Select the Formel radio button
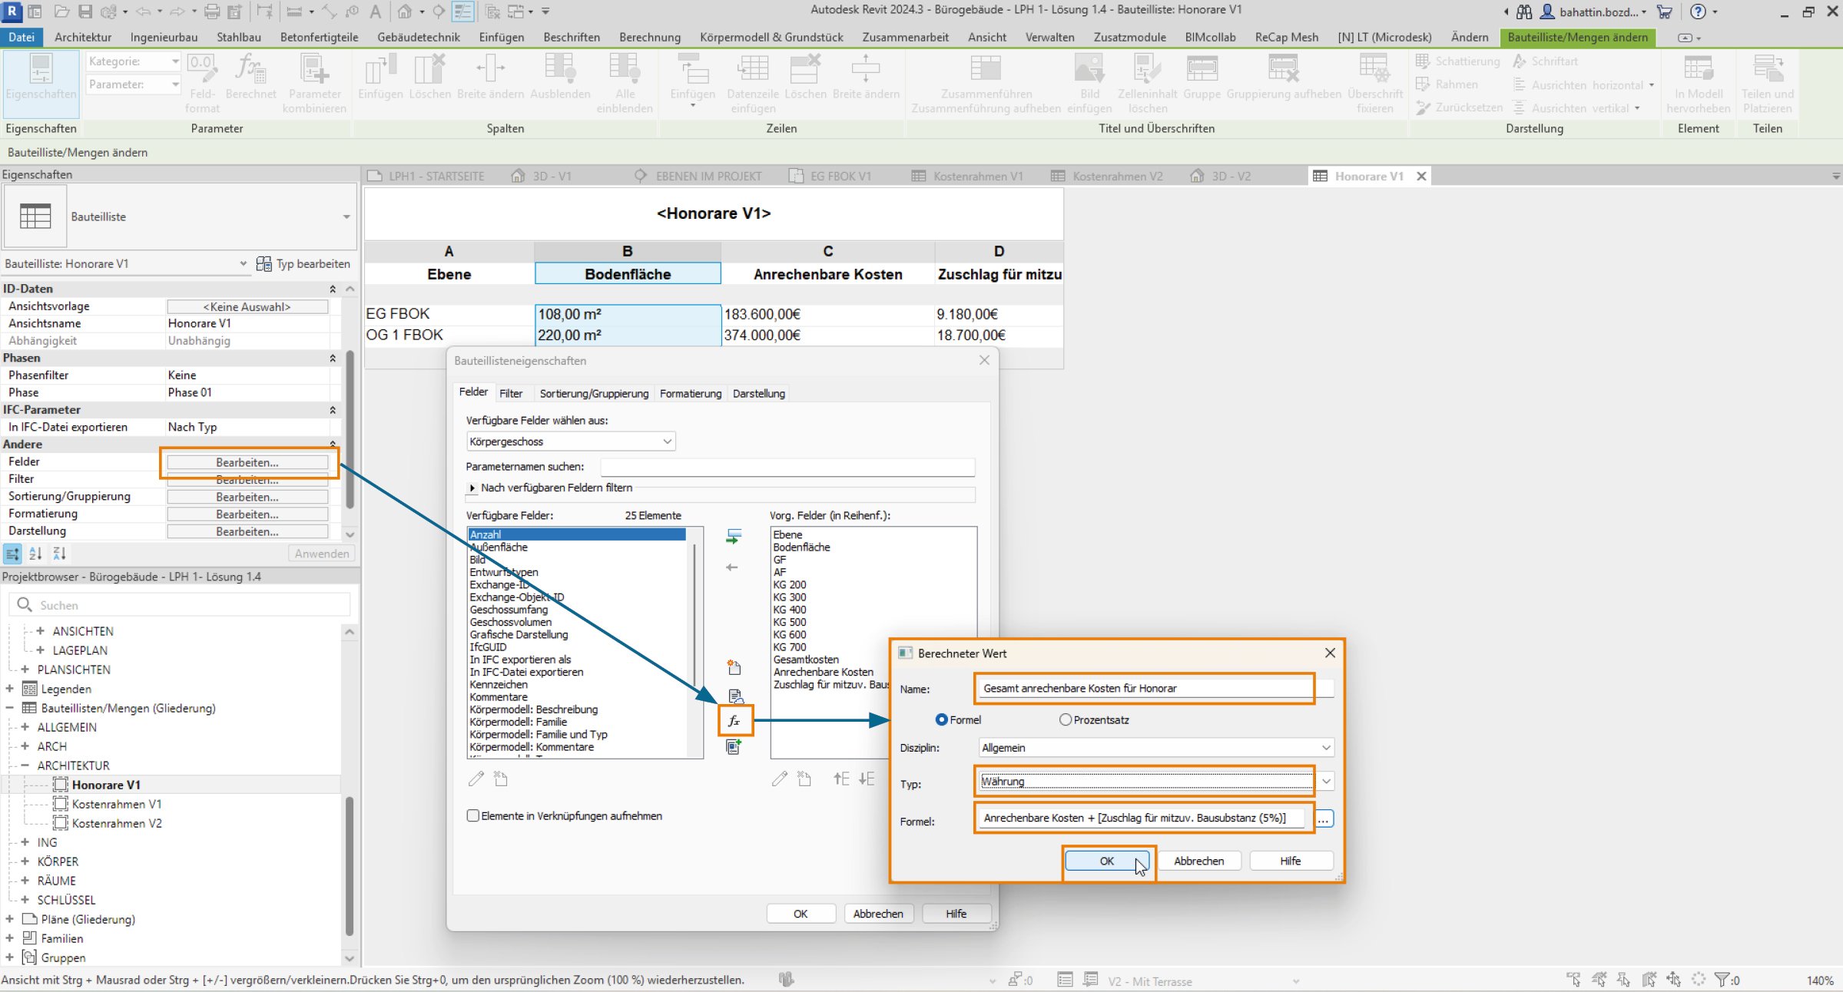The width and height of the screenshot is (1843, 992). click(941, 719)
